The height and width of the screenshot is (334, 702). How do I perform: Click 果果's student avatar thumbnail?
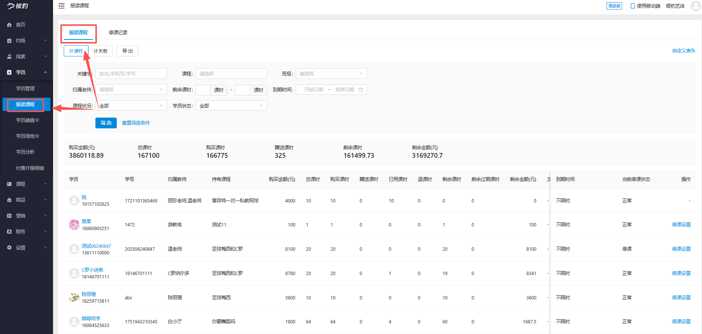point(74,225)
